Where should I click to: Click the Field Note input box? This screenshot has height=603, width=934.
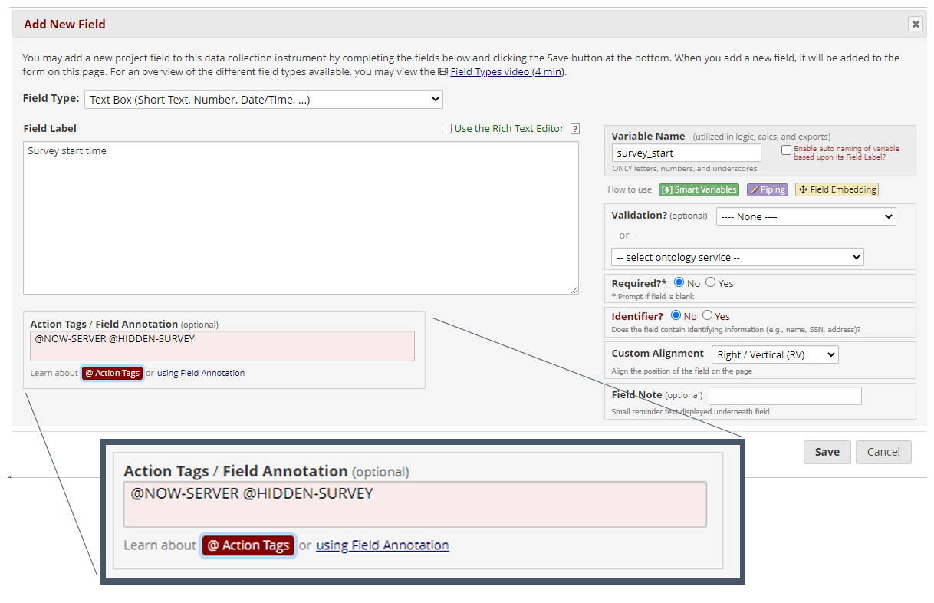[x=784, y=396]
